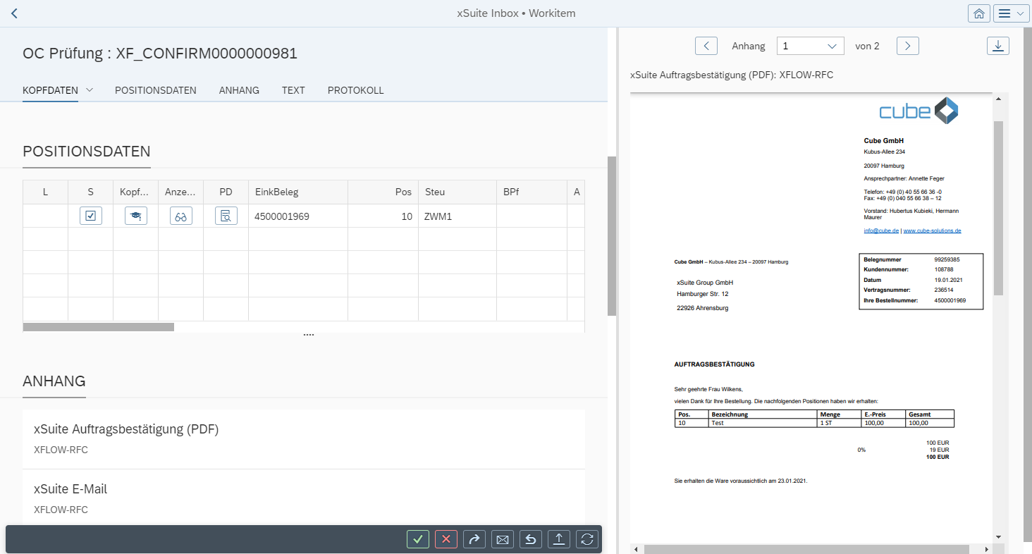
Task: Refresh the workitem with circular arrows icon
Action: click(586, 539)
